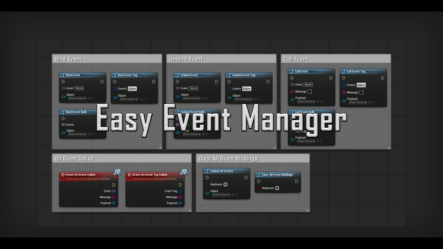
Task: Click resize handle of Bind Event comment box
Action: point(160,148)
